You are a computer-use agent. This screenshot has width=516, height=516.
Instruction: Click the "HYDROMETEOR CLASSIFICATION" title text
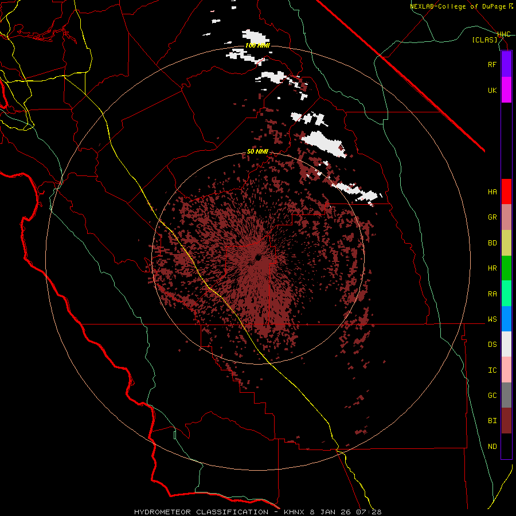pyautogui.click(x=201, y=512)
